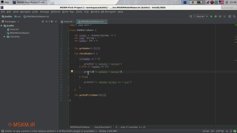Toggle tool window buttons icon in status bar
This screenshot has width=237, height=133.
(3, 131)
